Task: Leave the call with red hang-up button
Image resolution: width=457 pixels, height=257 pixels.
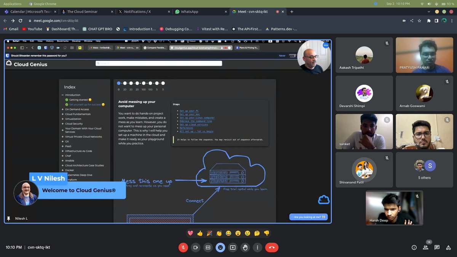Action: click(x=272, y=247)
